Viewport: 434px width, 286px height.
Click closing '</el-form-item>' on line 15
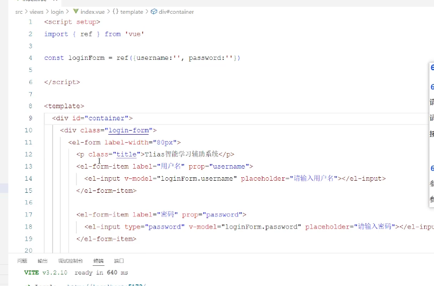106,191
